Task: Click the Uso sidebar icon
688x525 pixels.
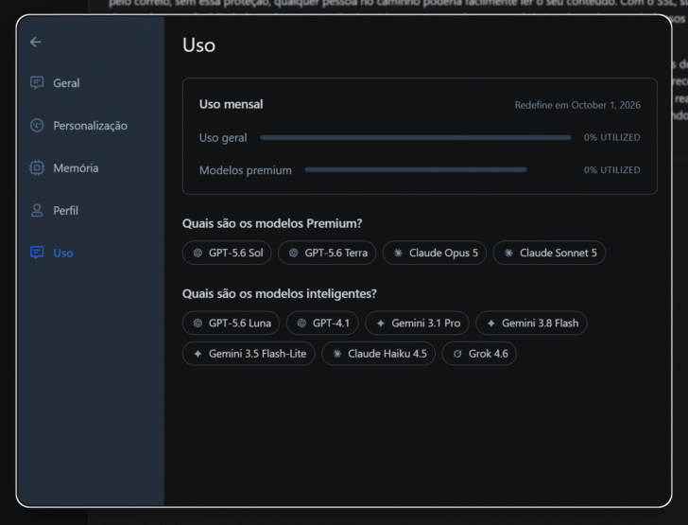Action: click(37, 253)
